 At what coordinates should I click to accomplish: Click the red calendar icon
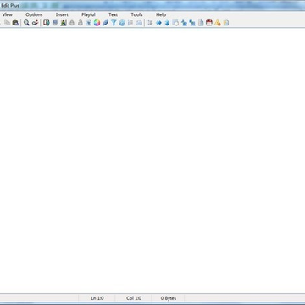click(x=209, y=23)
